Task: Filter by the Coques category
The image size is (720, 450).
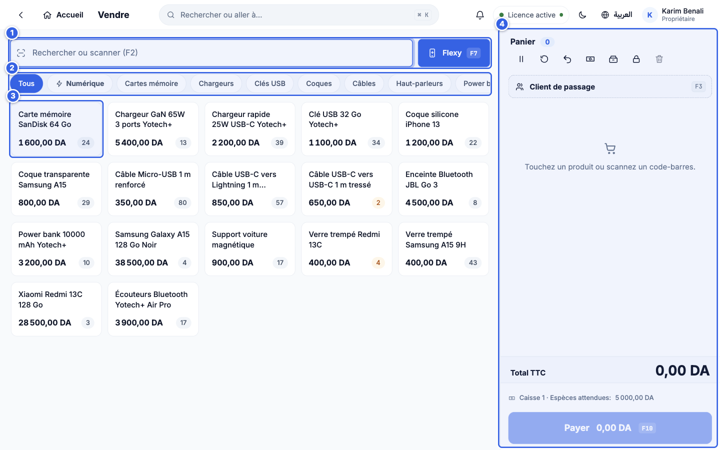Action: 319,83
